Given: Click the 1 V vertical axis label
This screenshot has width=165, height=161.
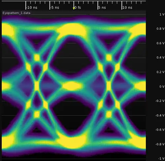Looking at the screenshot, I should point(162,15).
